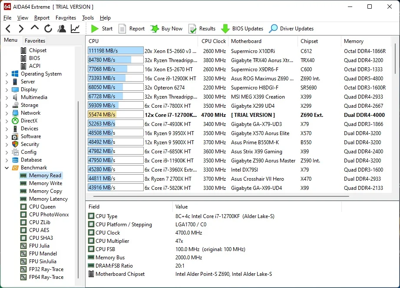Expand the Operating System node
Screen dimensions: 400x288
7,74
